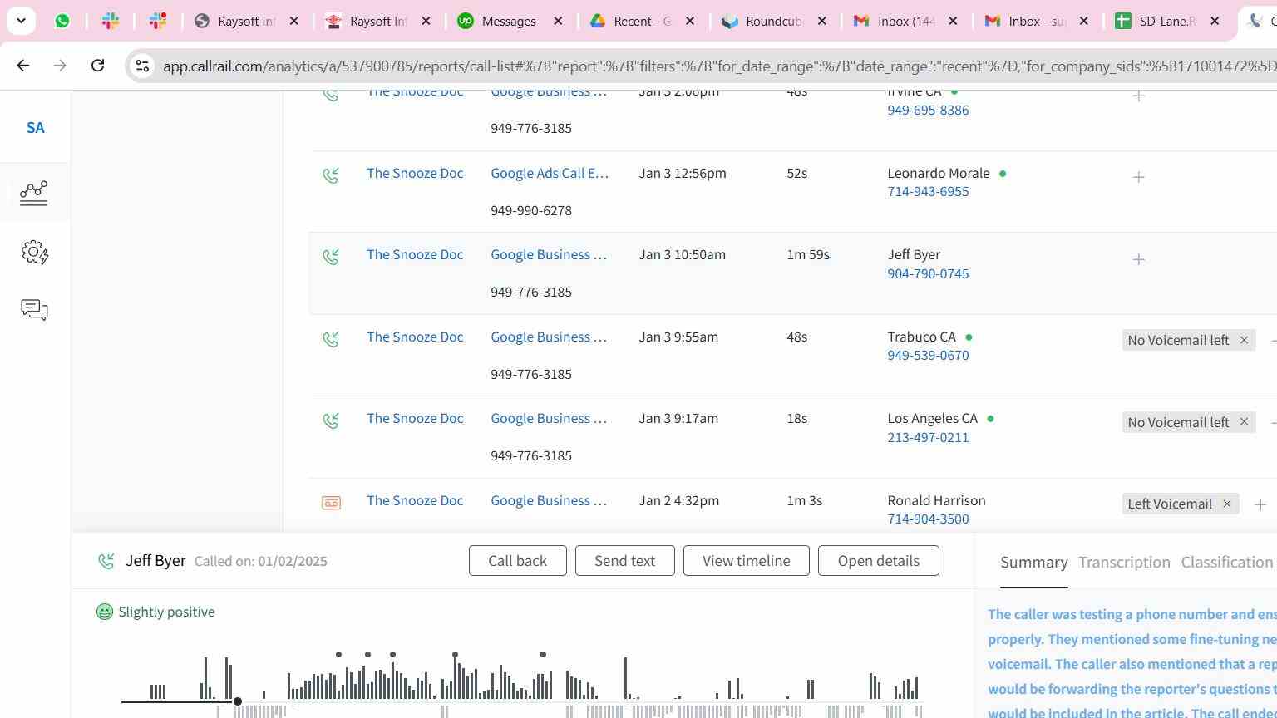Open phone number 949-695-8386

click(928, 111)
